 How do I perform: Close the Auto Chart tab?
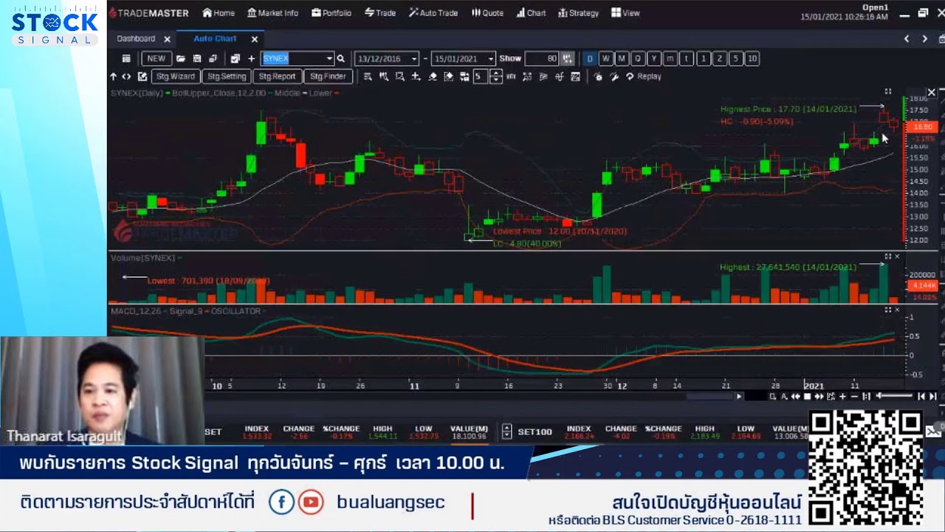tap(255, 39)
